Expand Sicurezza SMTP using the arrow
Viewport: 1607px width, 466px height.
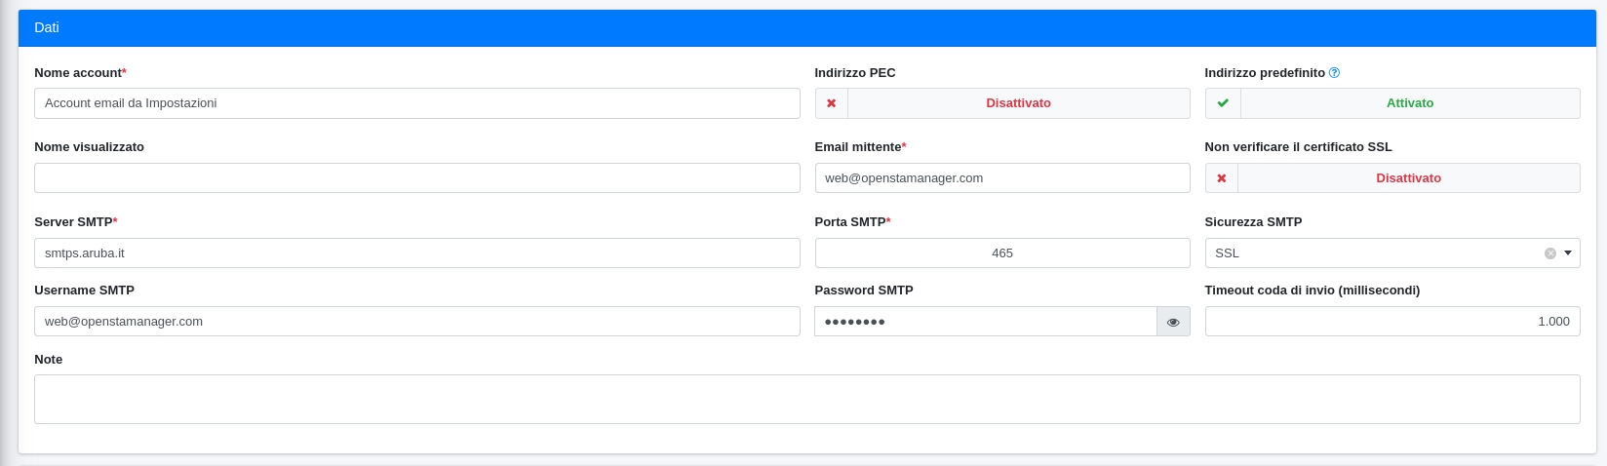(1568, 253)
